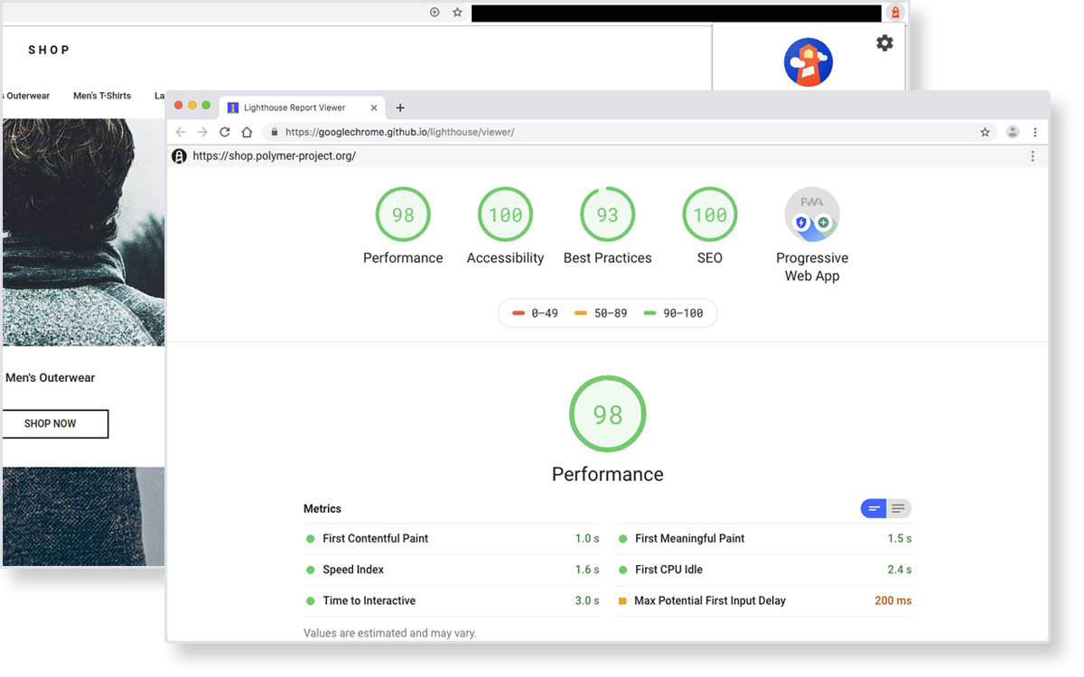1084x677 pixels.
Task: Open Lighthouse report tools menu
Action: click(x=1033, y=156)
